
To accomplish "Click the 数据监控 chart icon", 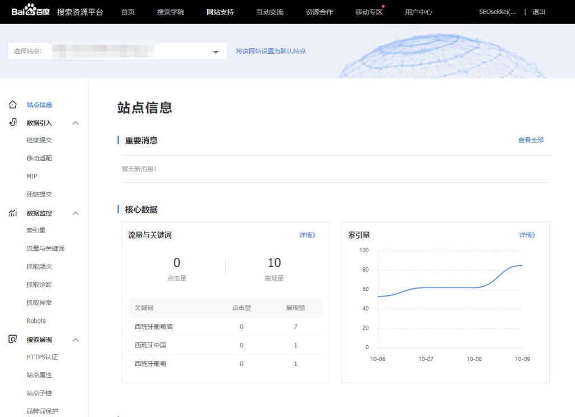I will (13, 213).
